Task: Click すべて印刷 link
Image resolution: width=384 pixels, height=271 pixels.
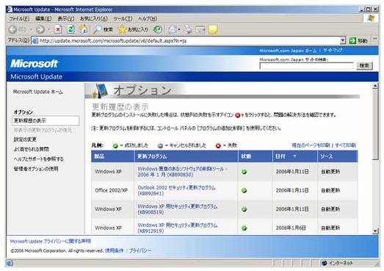Action: (x=345, y=145)
